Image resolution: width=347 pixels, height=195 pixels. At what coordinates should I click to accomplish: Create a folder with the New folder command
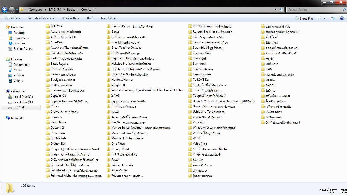(x=108, y=18)
